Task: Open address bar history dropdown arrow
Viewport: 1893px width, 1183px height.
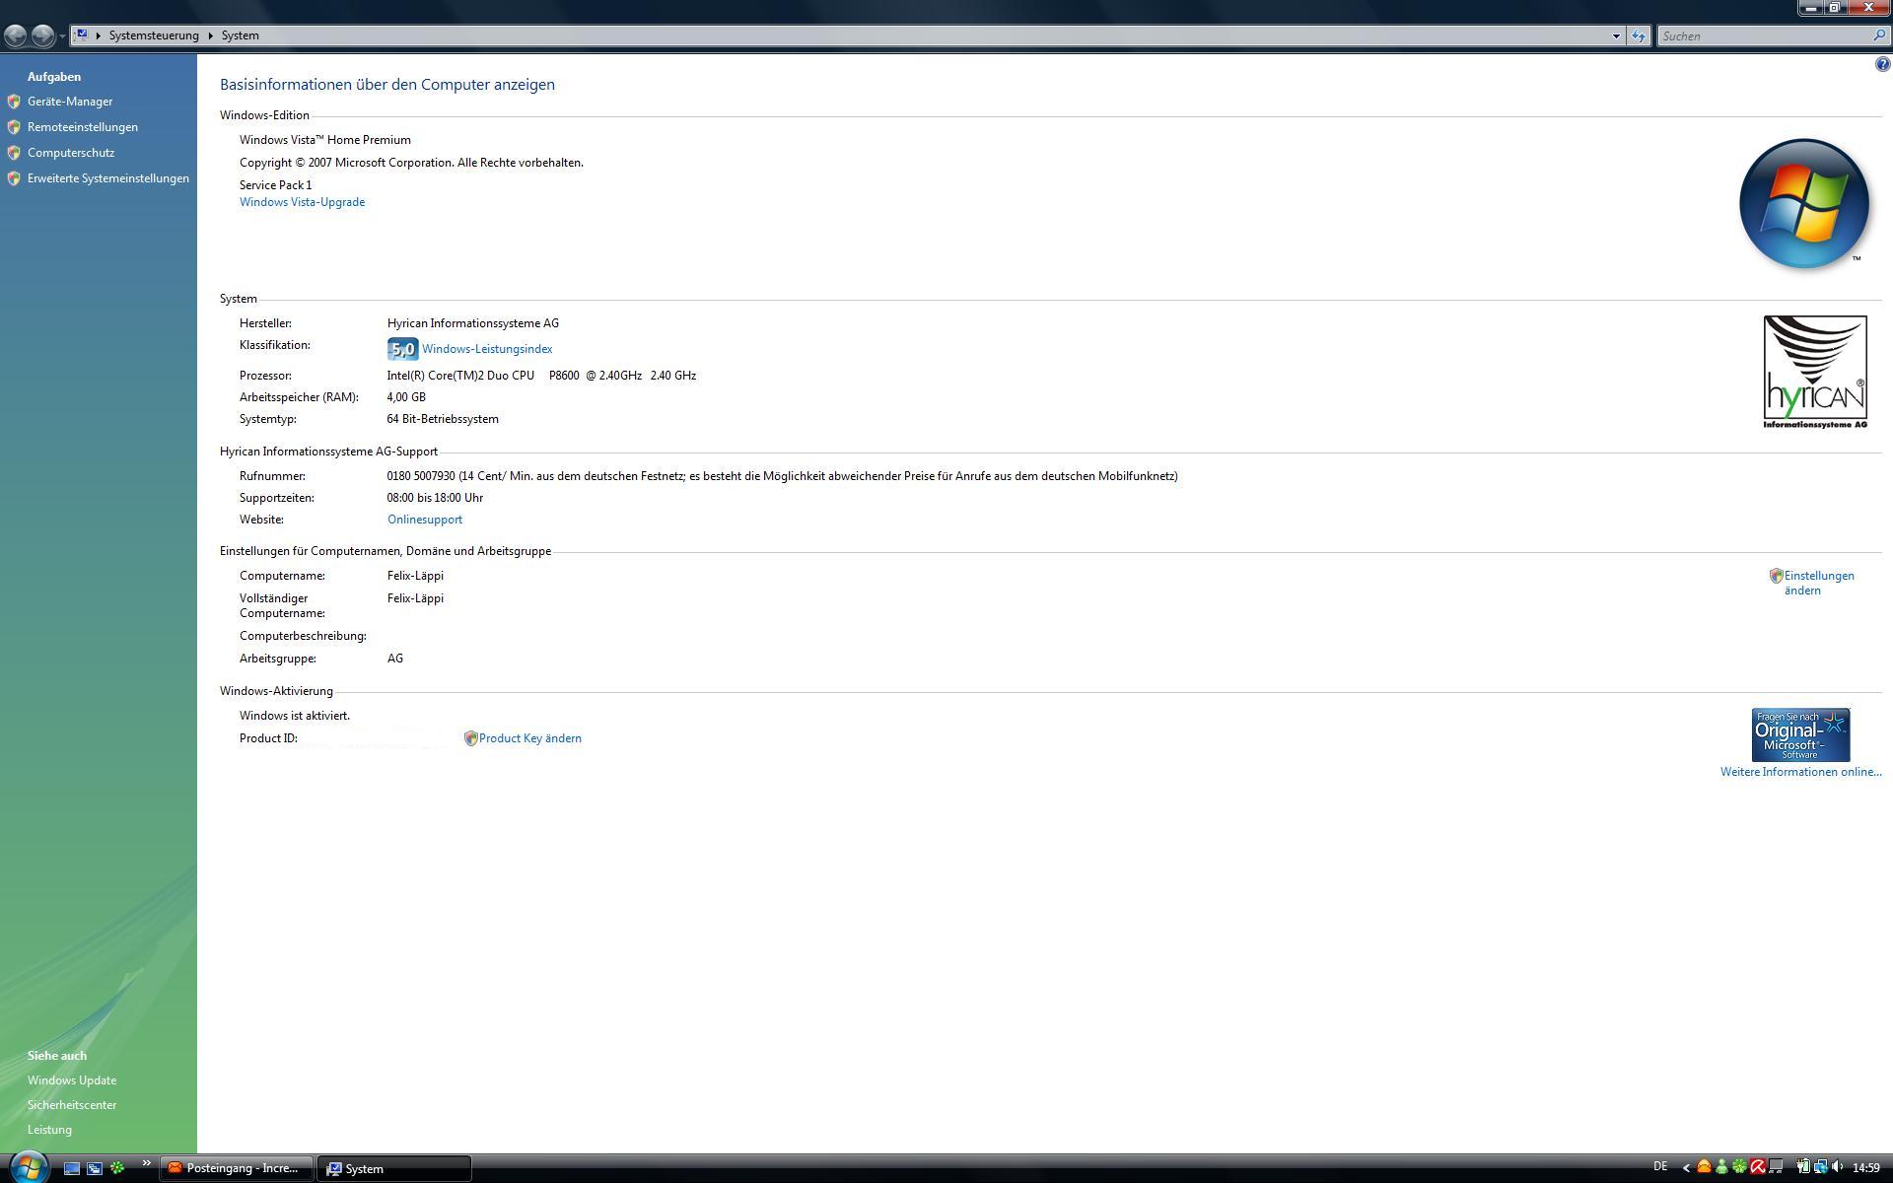Action: (x=1616, y=35)
